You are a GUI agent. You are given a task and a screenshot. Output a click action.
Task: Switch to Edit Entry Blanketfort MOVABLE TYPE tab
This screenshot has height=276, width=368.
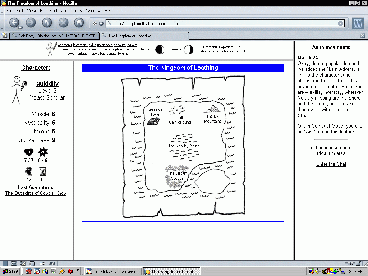(x=54, y=36)
